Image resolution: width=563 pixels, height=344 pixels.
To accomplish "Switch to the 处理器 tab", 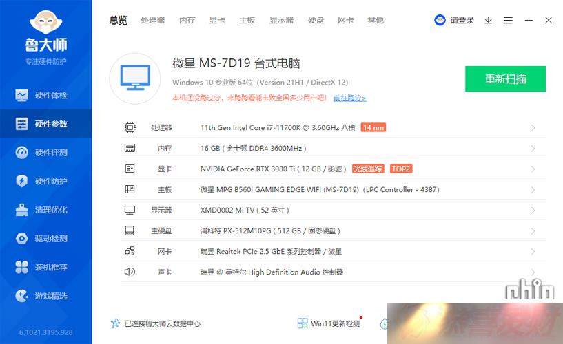I will tap(153, 21).
